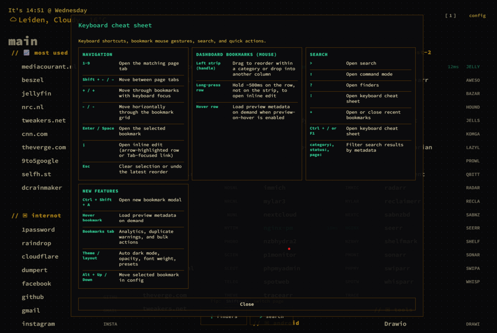Open the beszel bookmark

[33, 80]
